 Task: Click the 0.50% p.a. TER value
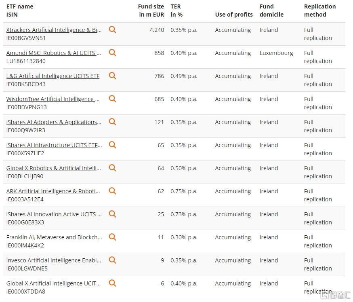(x=184, y=168)
